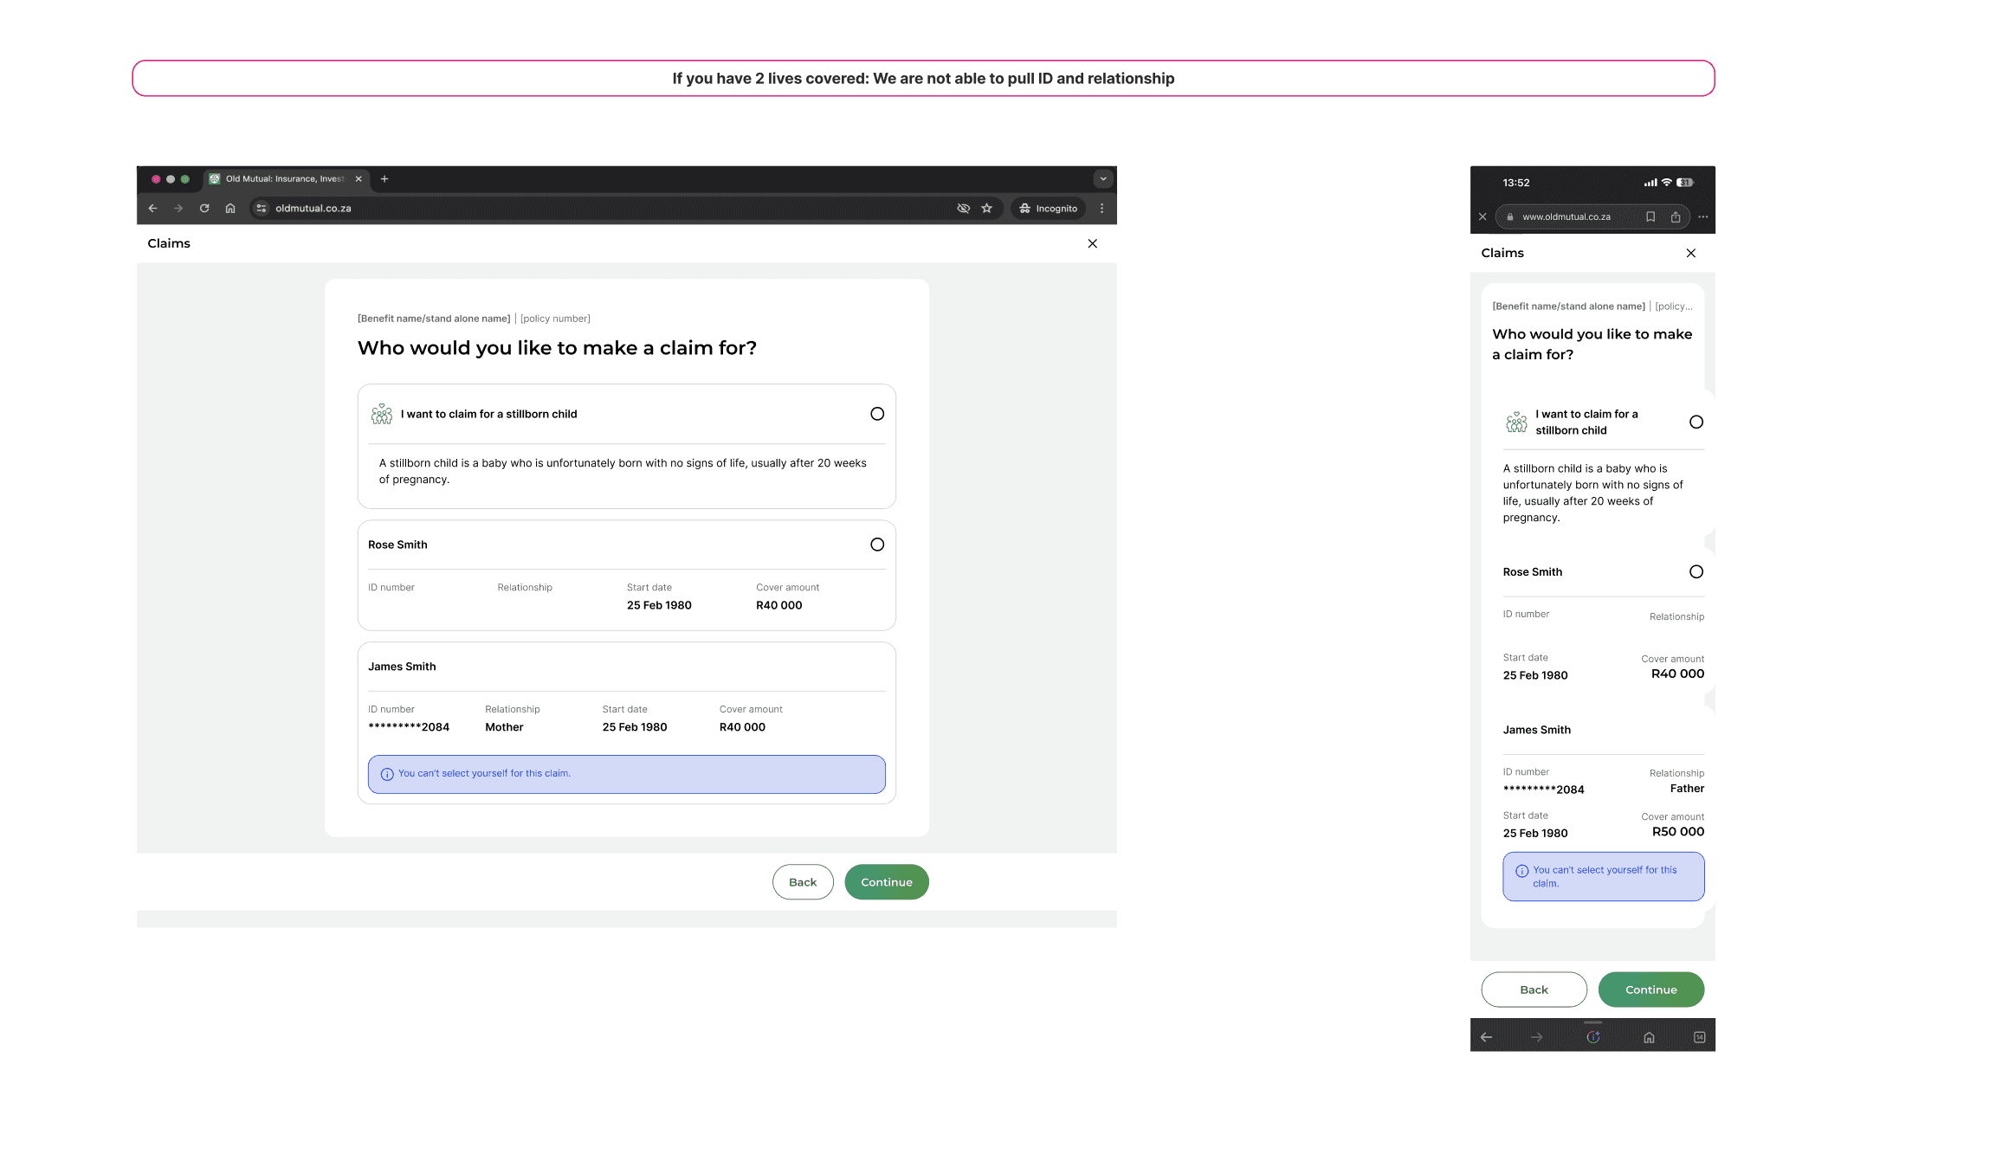This screenshot has height=1167, width=2009.
Task: Tap the mobile browser share icon
Action: tap(1676, 217)
